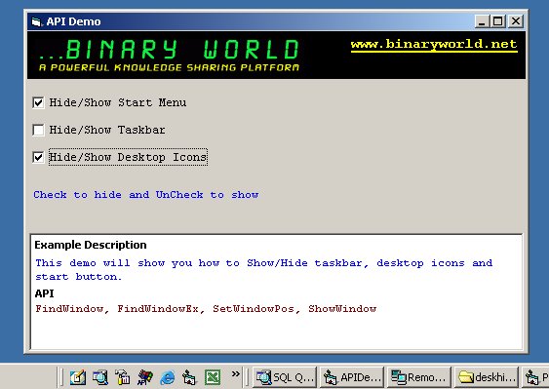Click the 'API' heading in the description box

click(45, 293)
